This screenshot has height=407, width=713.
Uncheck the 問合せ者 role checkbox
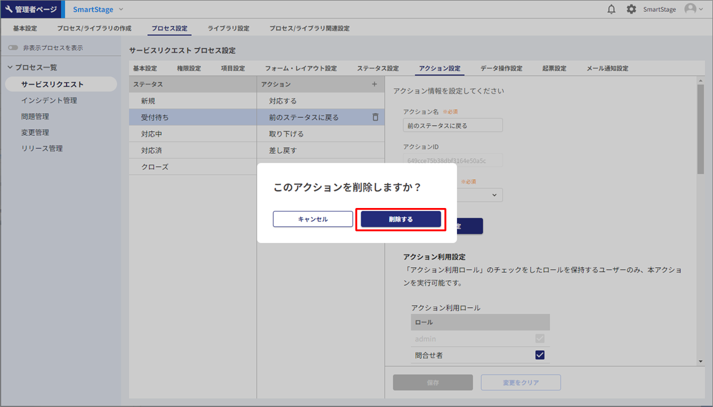pyautogui.click(x=539, y=355)
